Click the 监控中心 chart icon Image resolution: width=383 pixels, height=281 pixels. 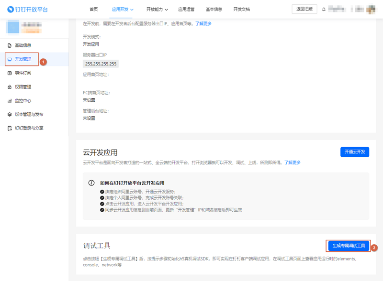click(x=10, y=100)
